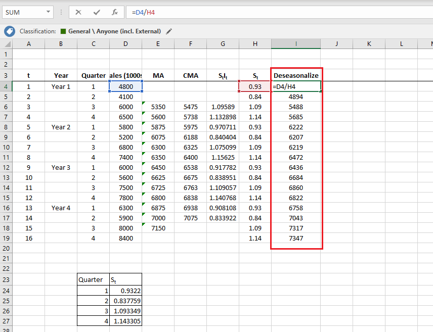The height and width of the screenshot is (332, 433).
Task: Select column I header
Action: pyautogui.click(x=296, y=44)
